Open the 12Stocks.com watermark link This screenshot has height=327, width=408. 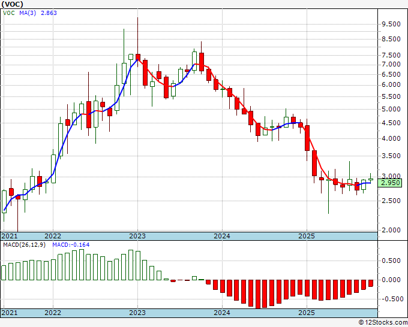(x=382, y=323)
